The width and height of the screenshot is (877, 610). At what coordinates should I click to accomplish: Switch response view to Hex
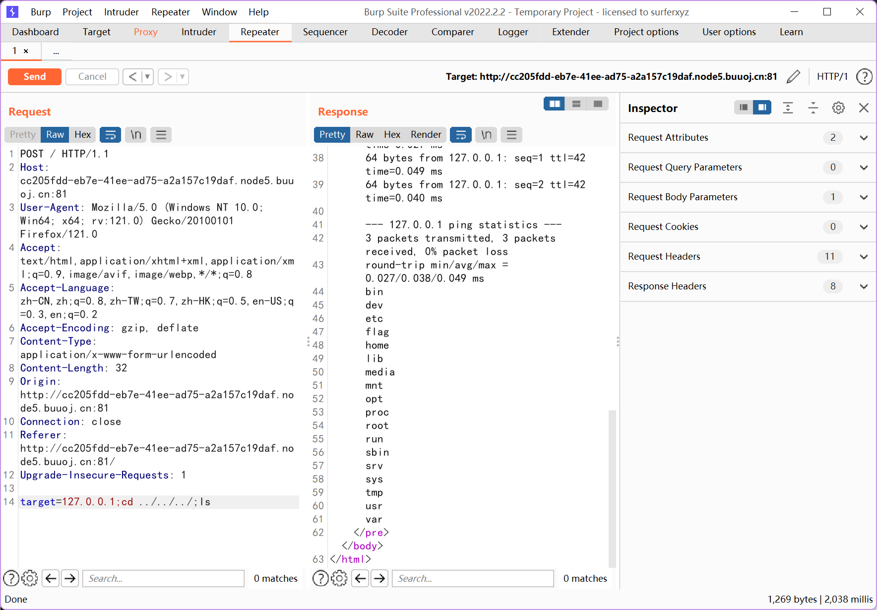[x=392, y=135]
